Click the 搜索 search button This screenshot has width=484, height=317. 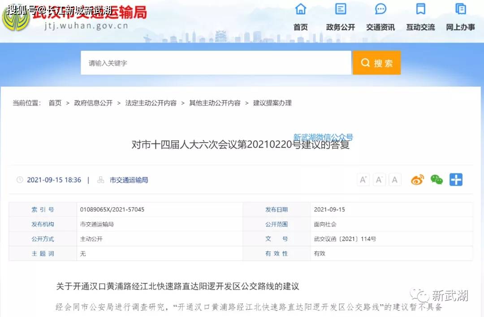[x=376, y=62]
